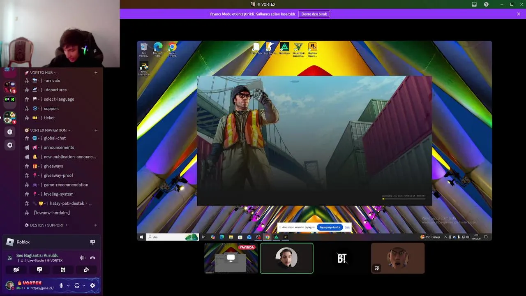The image size is (526, 296).
Task: Select the highlighted participant video tile
Action: pos(286,258)
